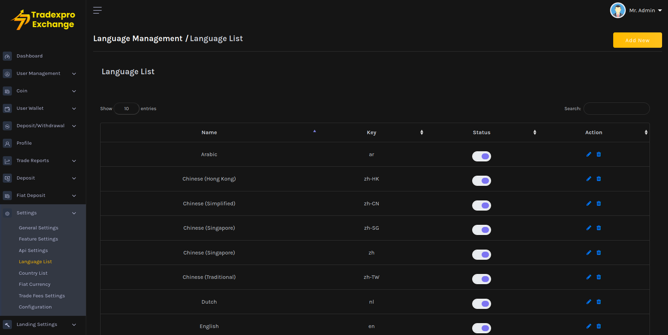
Task: Click the Mr. Admin avatar picture
Action: tap(618, 10)
